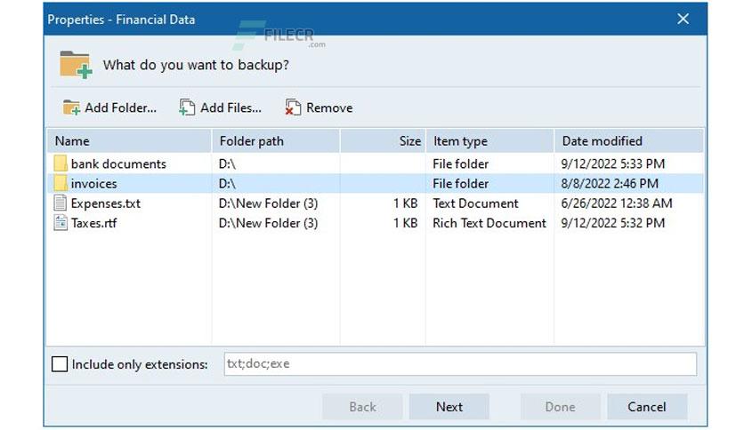Sort by Date modified column

click(x=628, y=141)
